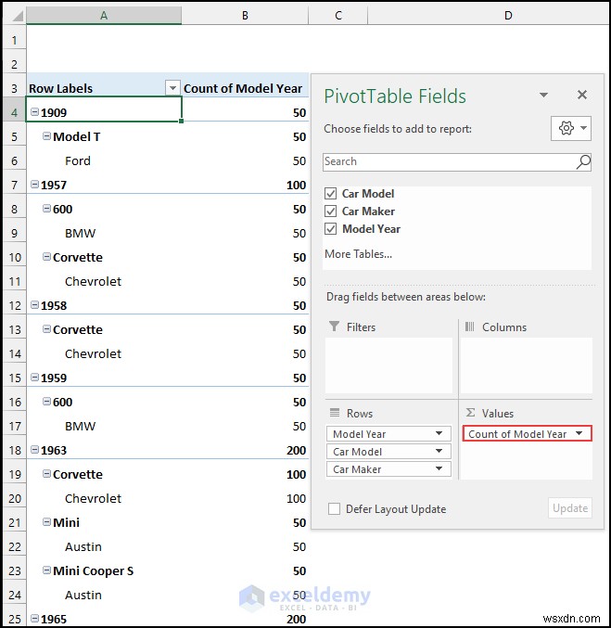Collapse the Mini group under 1963
611x628 pixels.
(x=47, y=522)
